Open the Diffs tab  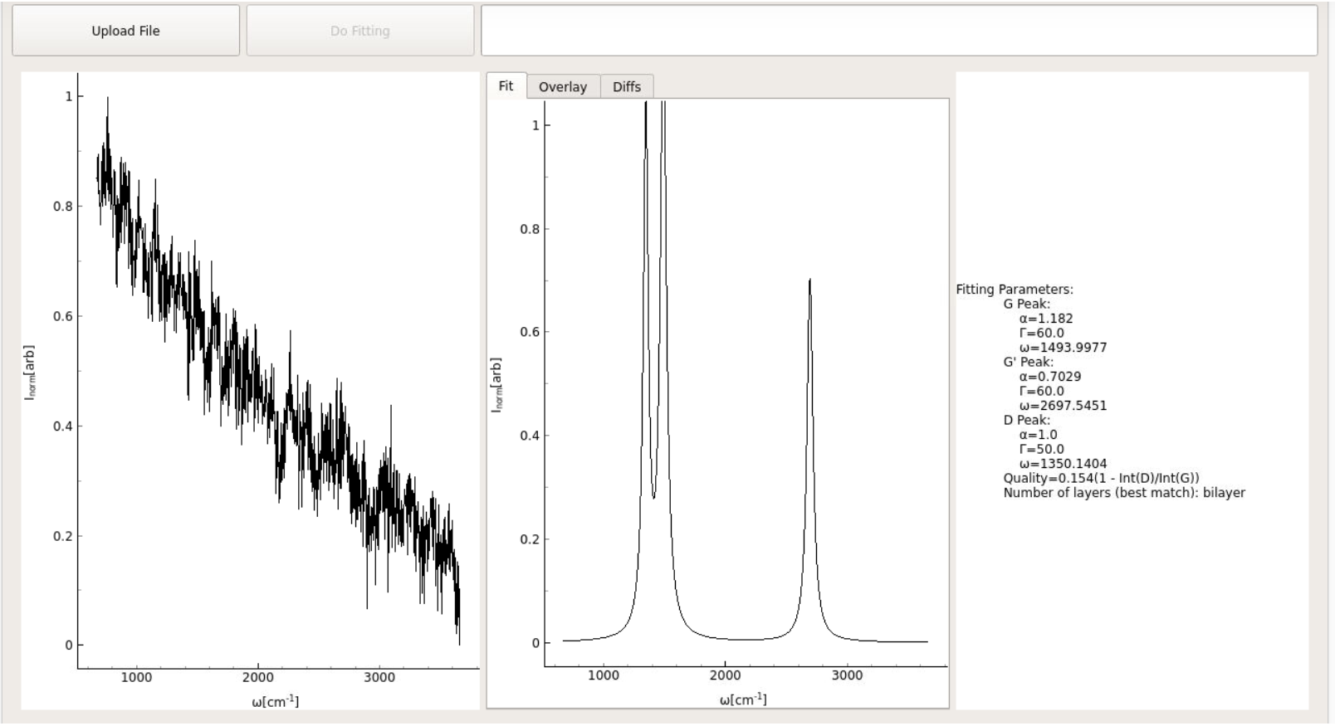pos(627,86)
